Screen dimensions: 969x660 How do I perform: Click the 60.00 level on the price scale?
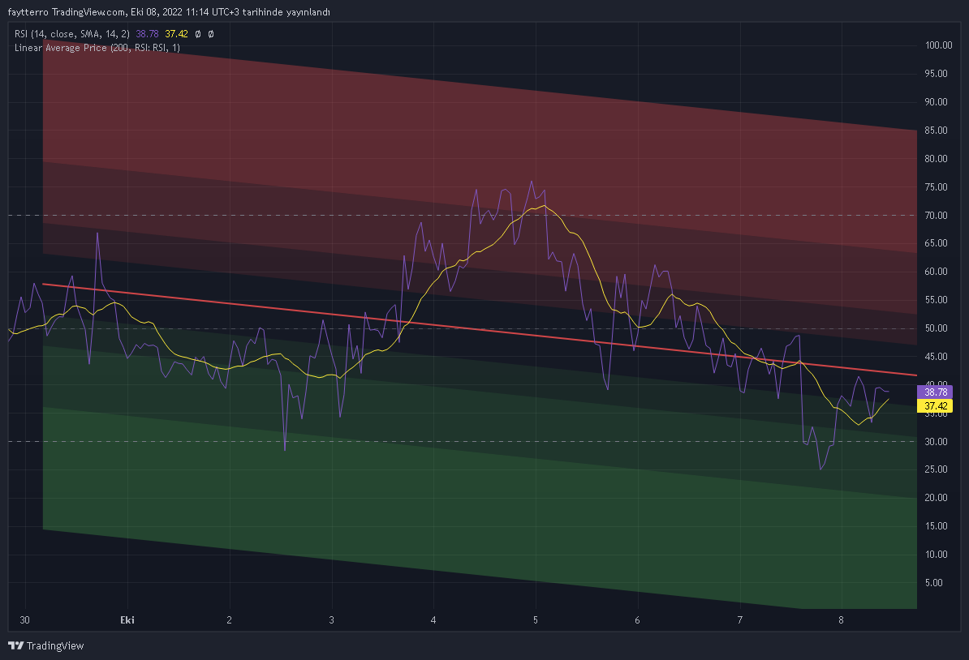(936, 272)
